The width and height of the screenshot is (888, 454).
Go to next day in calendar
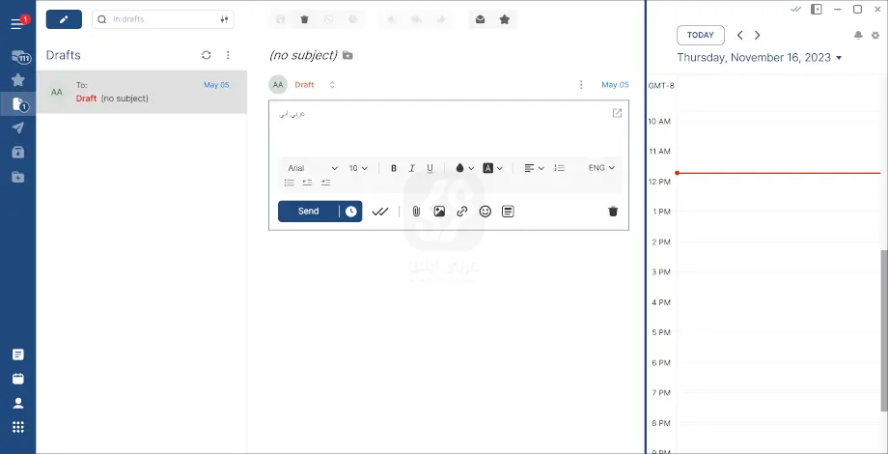click(757, 35)
